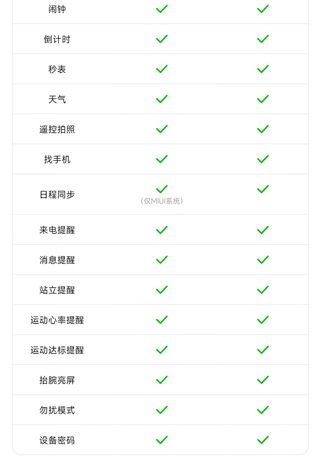Select the 找手机 feature label
Image resolution: width=324 pixels, height=468 pixels.
(x=57, y=159)
